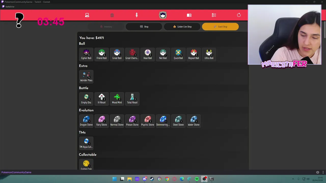
Task: Select the Friend Ball item
Action: (x=102, y=54)
